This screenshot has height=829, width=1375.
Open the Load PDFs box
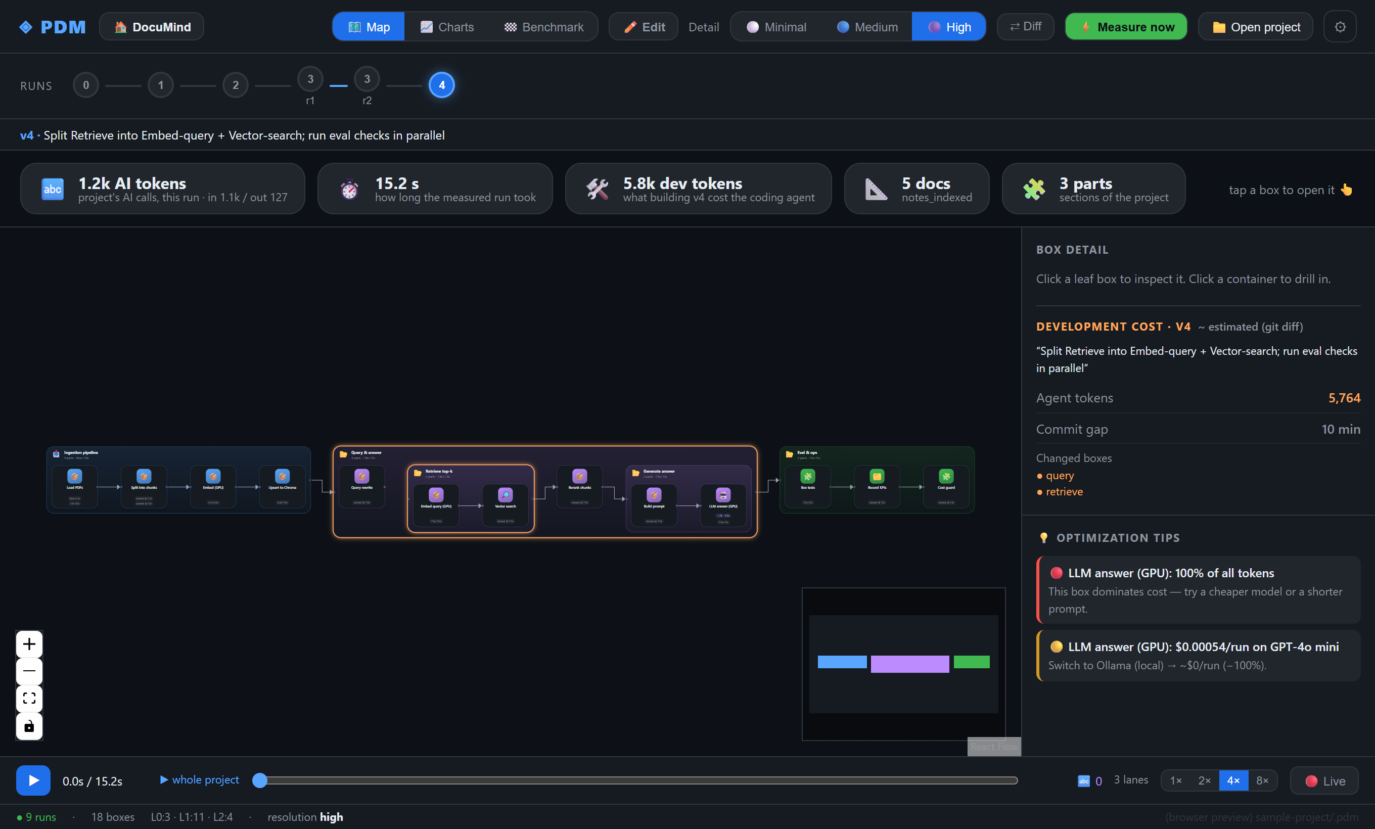(x=75, y=486)
